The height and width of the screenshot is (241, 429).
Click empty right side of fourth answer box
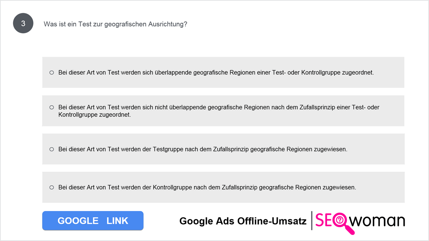point(380,187)
